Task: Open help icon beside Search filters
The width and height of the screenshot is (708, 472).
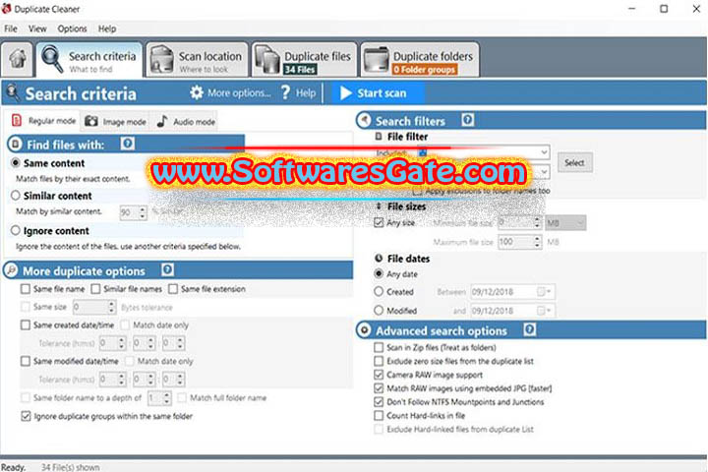Action: coord(468,120)
